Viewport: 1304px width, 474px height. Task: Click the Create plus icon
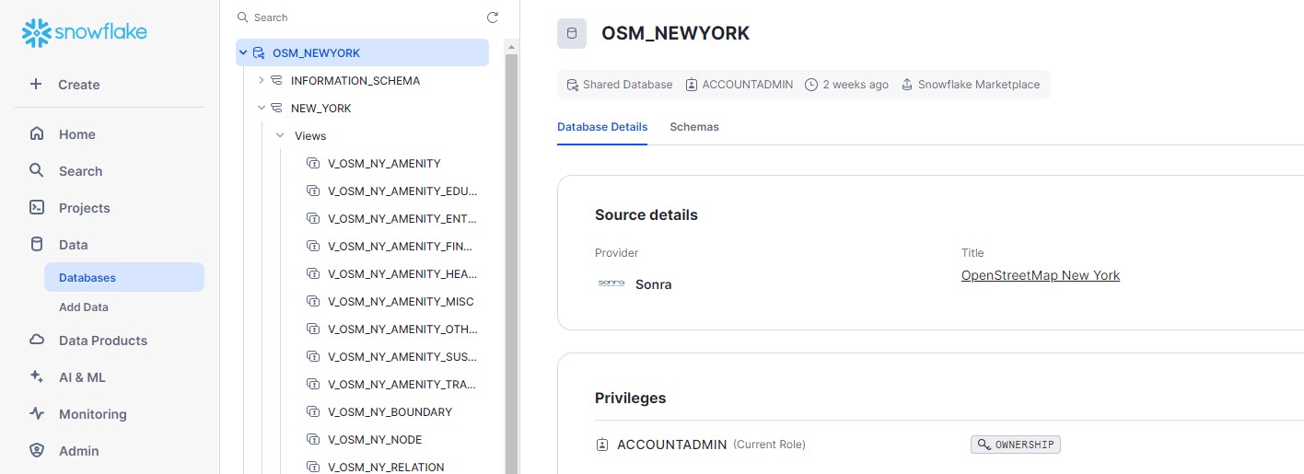36,84
